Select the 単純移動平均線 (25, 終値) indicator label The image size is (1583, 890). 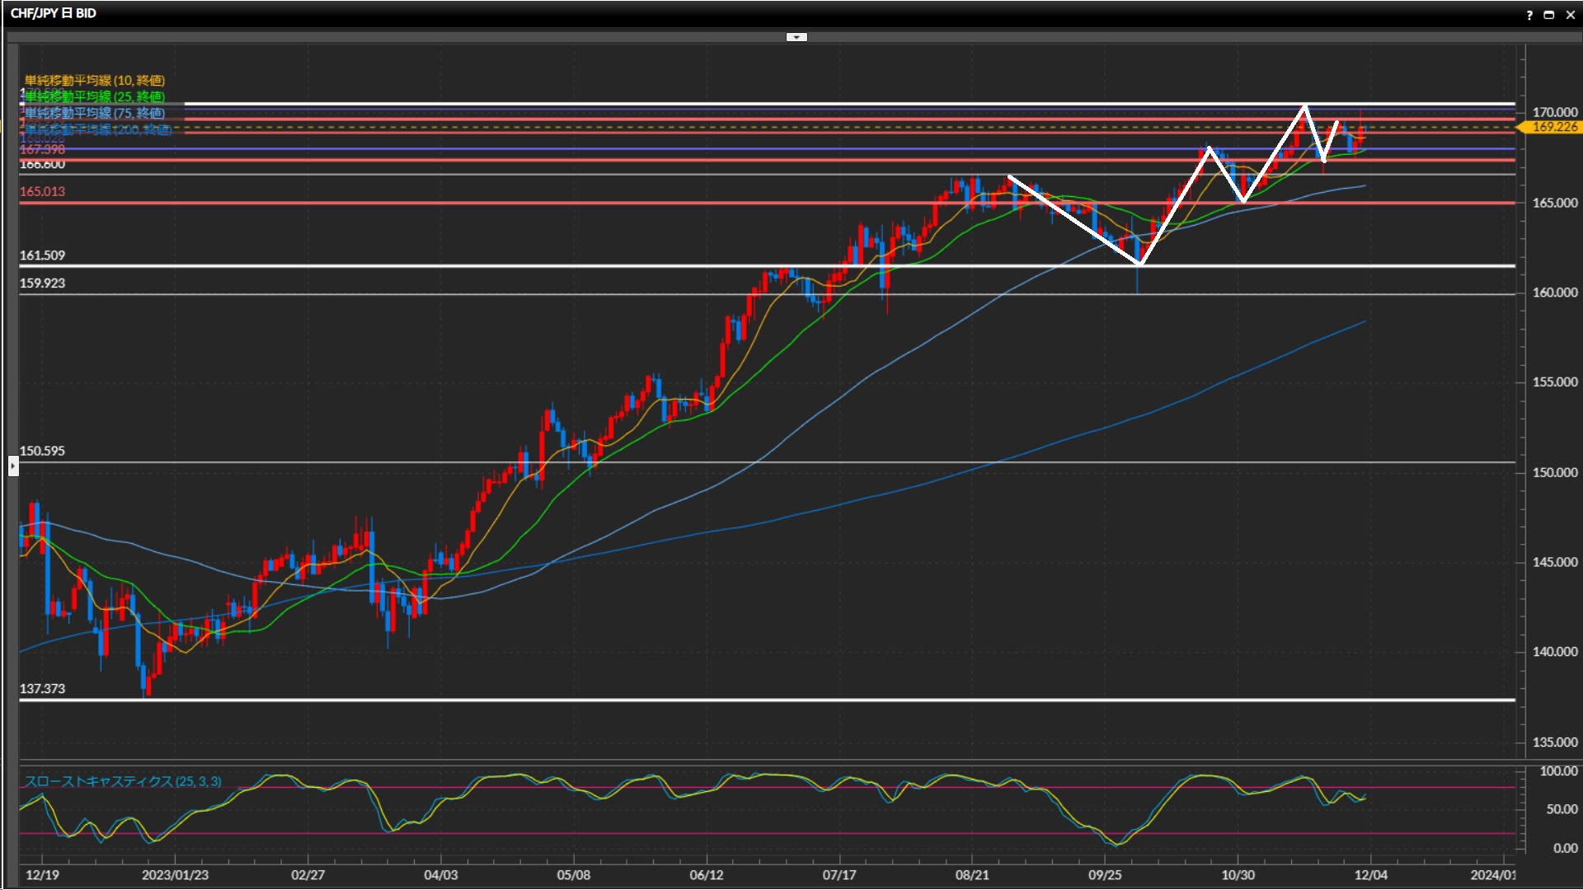[95, 96]
